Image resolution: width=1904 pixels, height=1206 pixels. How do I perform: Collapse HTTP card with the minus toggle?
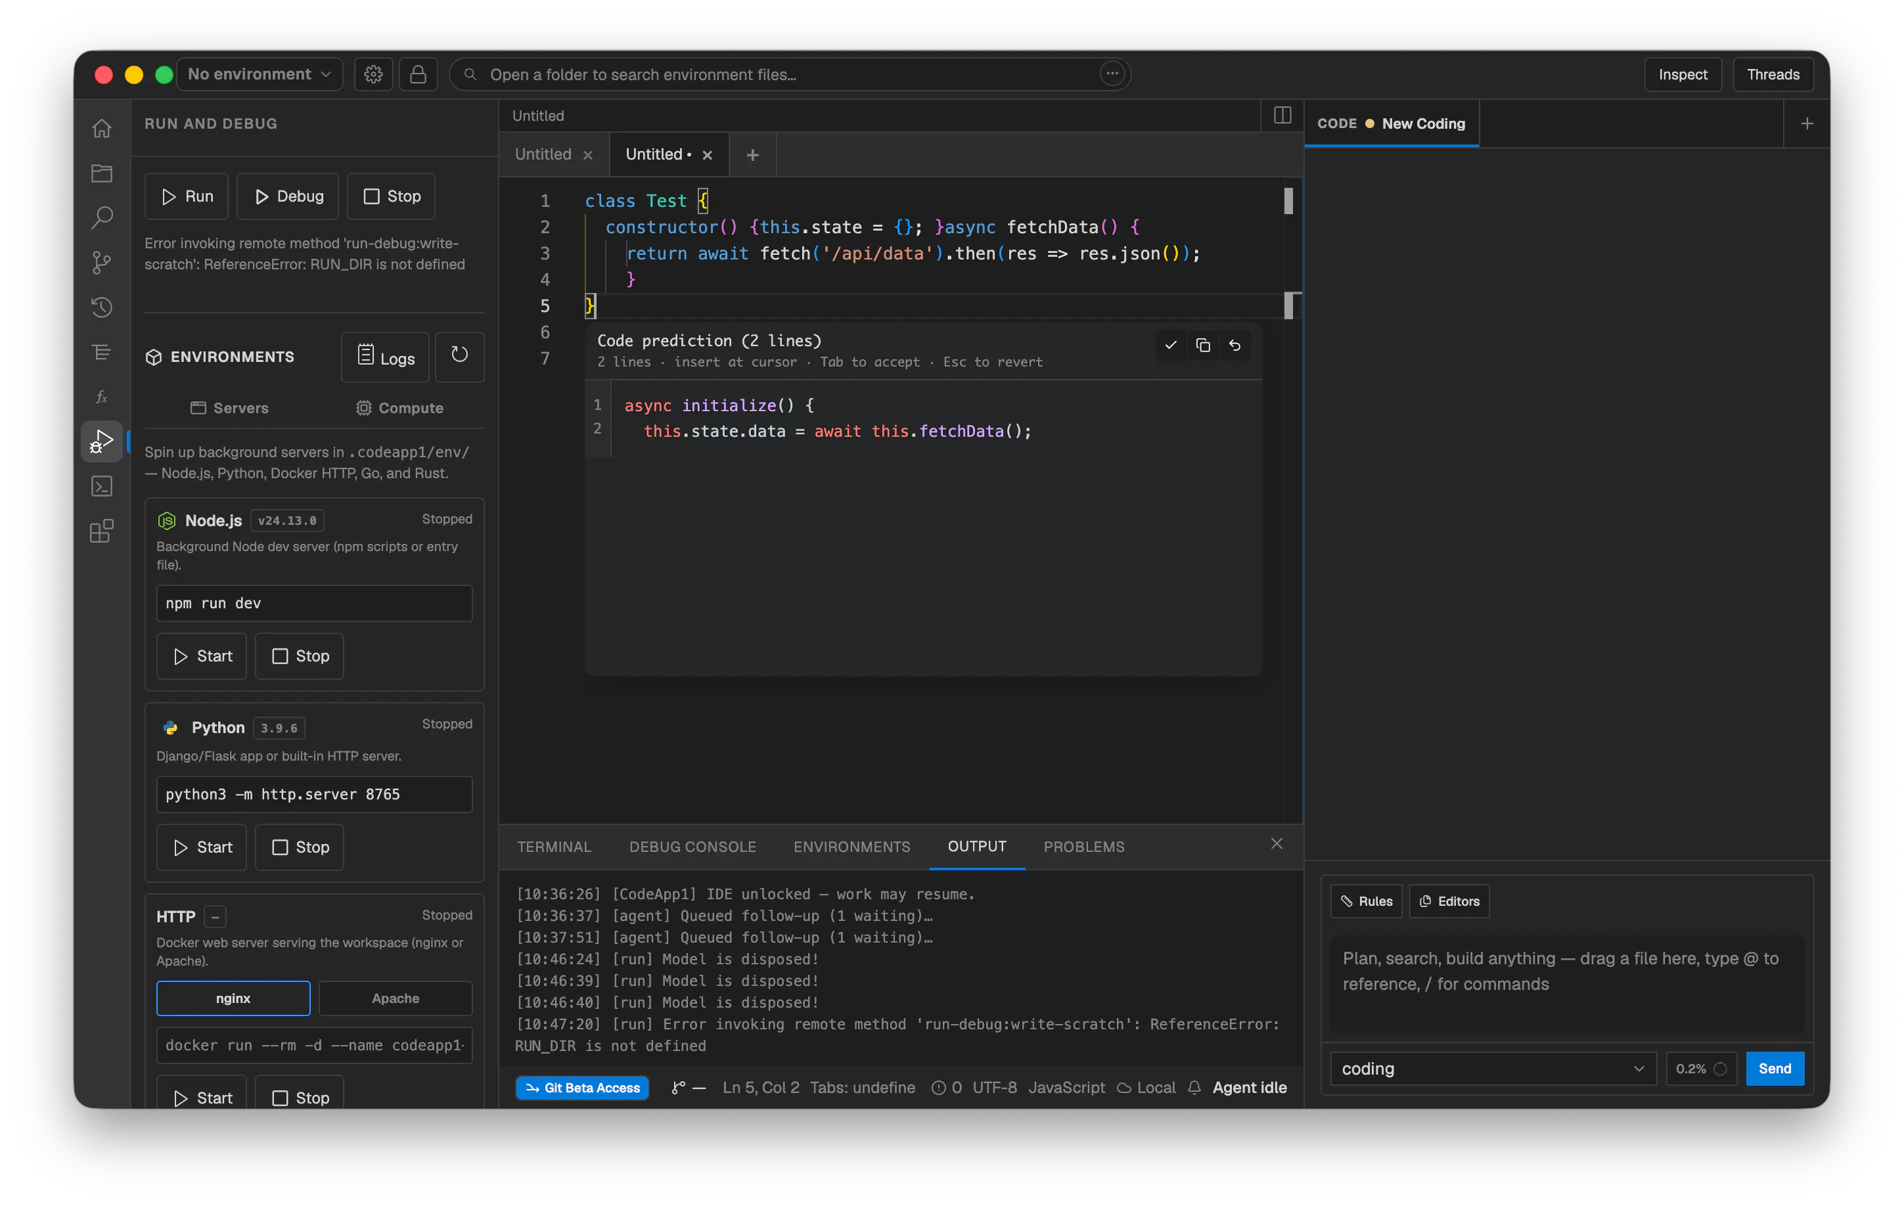pyautogui.click(x=215, y=916)
